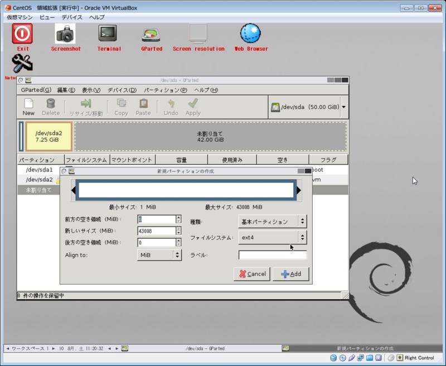Click the ラベル text field

pyautogui.click(x=273, y=255)
